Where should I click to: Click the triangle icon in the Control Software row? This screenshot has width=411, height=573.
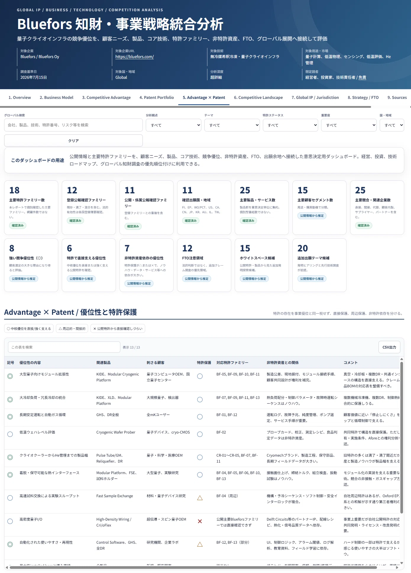(200, 544)
